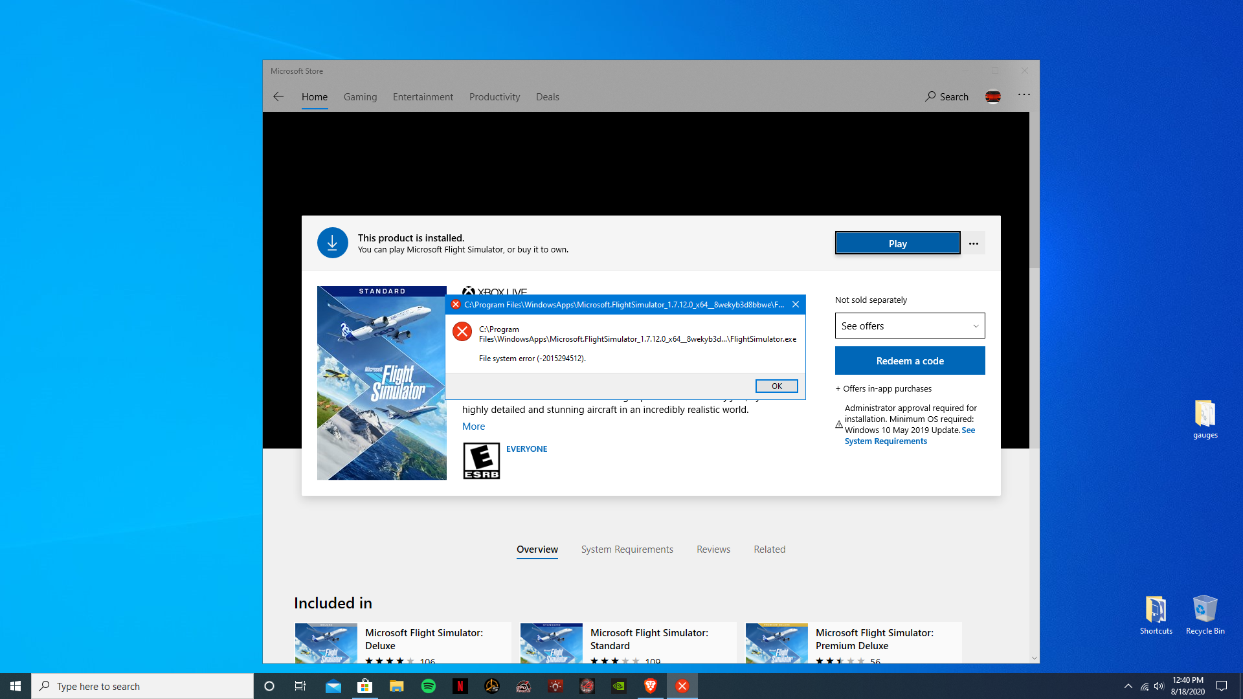The width and height of the screenshot is (1243, 699).
Task: Open the network Wi-Fi tray icon
Action: [x=1144, y=686]
